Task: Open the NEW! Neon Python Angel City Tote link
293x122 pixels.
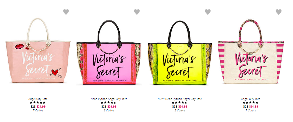Action: 180,99
